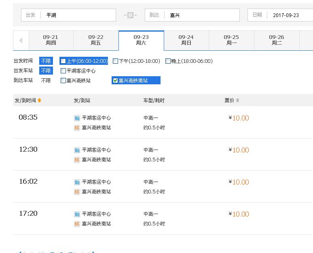The height and width of the screenshot is (253, 313).
Task: Check the 下午 (12:00-18:00) filter
Action: coord(116,61)
